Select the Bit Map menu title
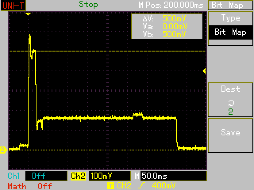 [x=227, y=5]
